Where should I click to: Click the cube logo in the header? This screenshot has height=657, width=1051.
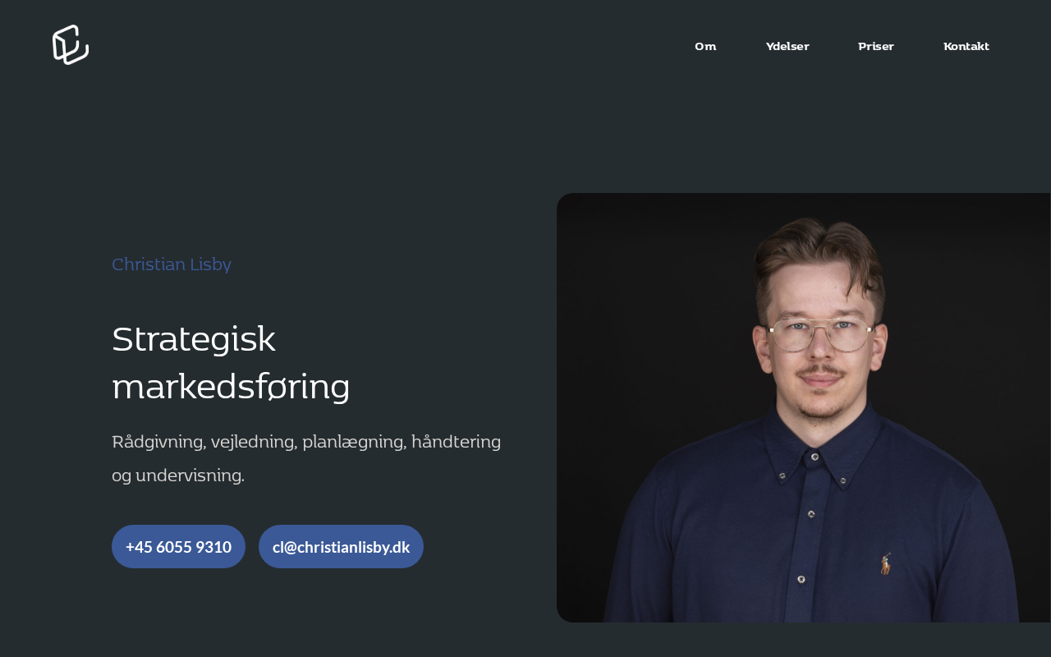tap(71, 44)
